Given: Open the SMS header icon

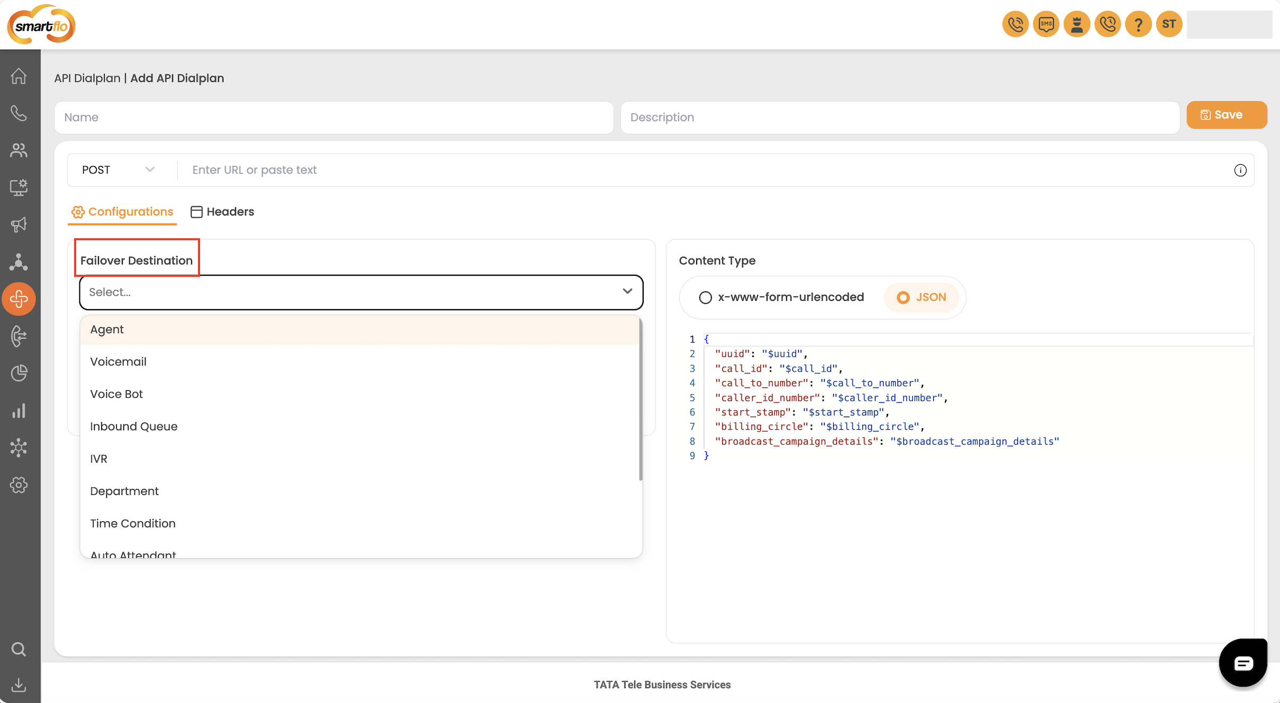Looking at the screenshot, I should pos(1046,24).
